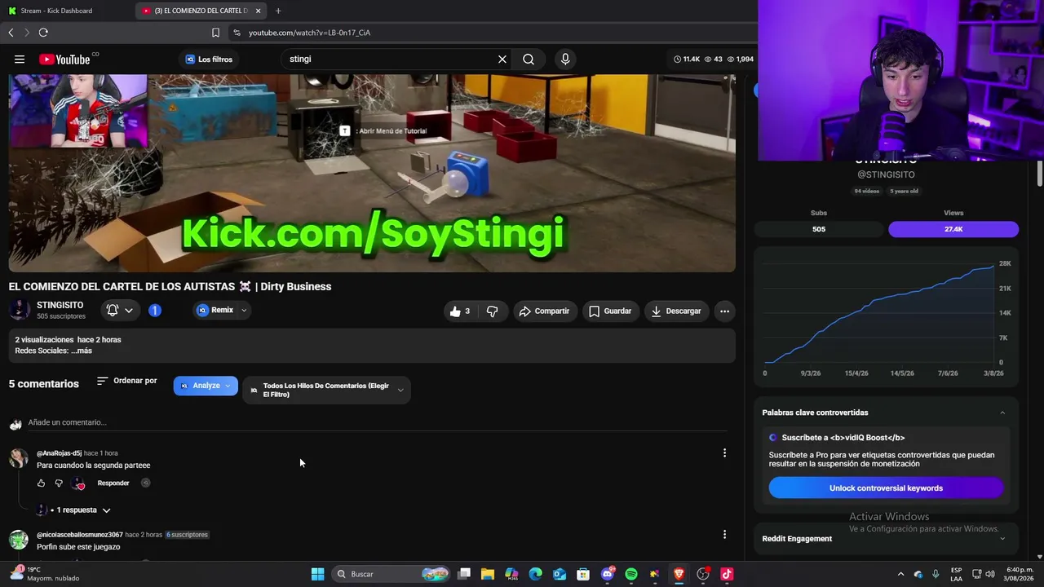Select the YouTube video browser tab
Viewport: 1044px width, 587px height.
[200, 11]
